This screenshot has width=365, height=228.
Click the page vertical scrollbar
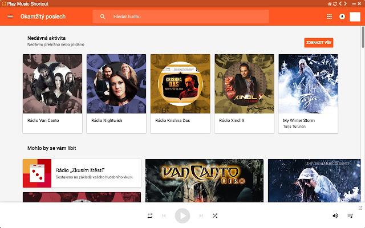pyautogui.click(x=363, y=37)
